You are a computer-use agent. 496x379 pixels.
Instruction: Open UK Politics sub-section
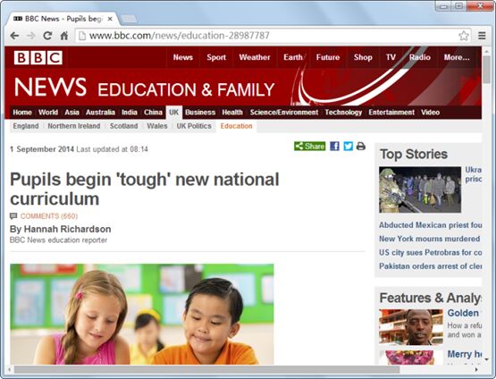click(x=194, y=126)
